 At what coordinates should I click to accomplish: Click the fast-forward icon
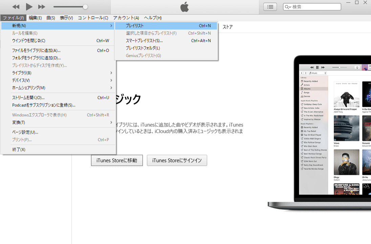(x=41, y=6)
